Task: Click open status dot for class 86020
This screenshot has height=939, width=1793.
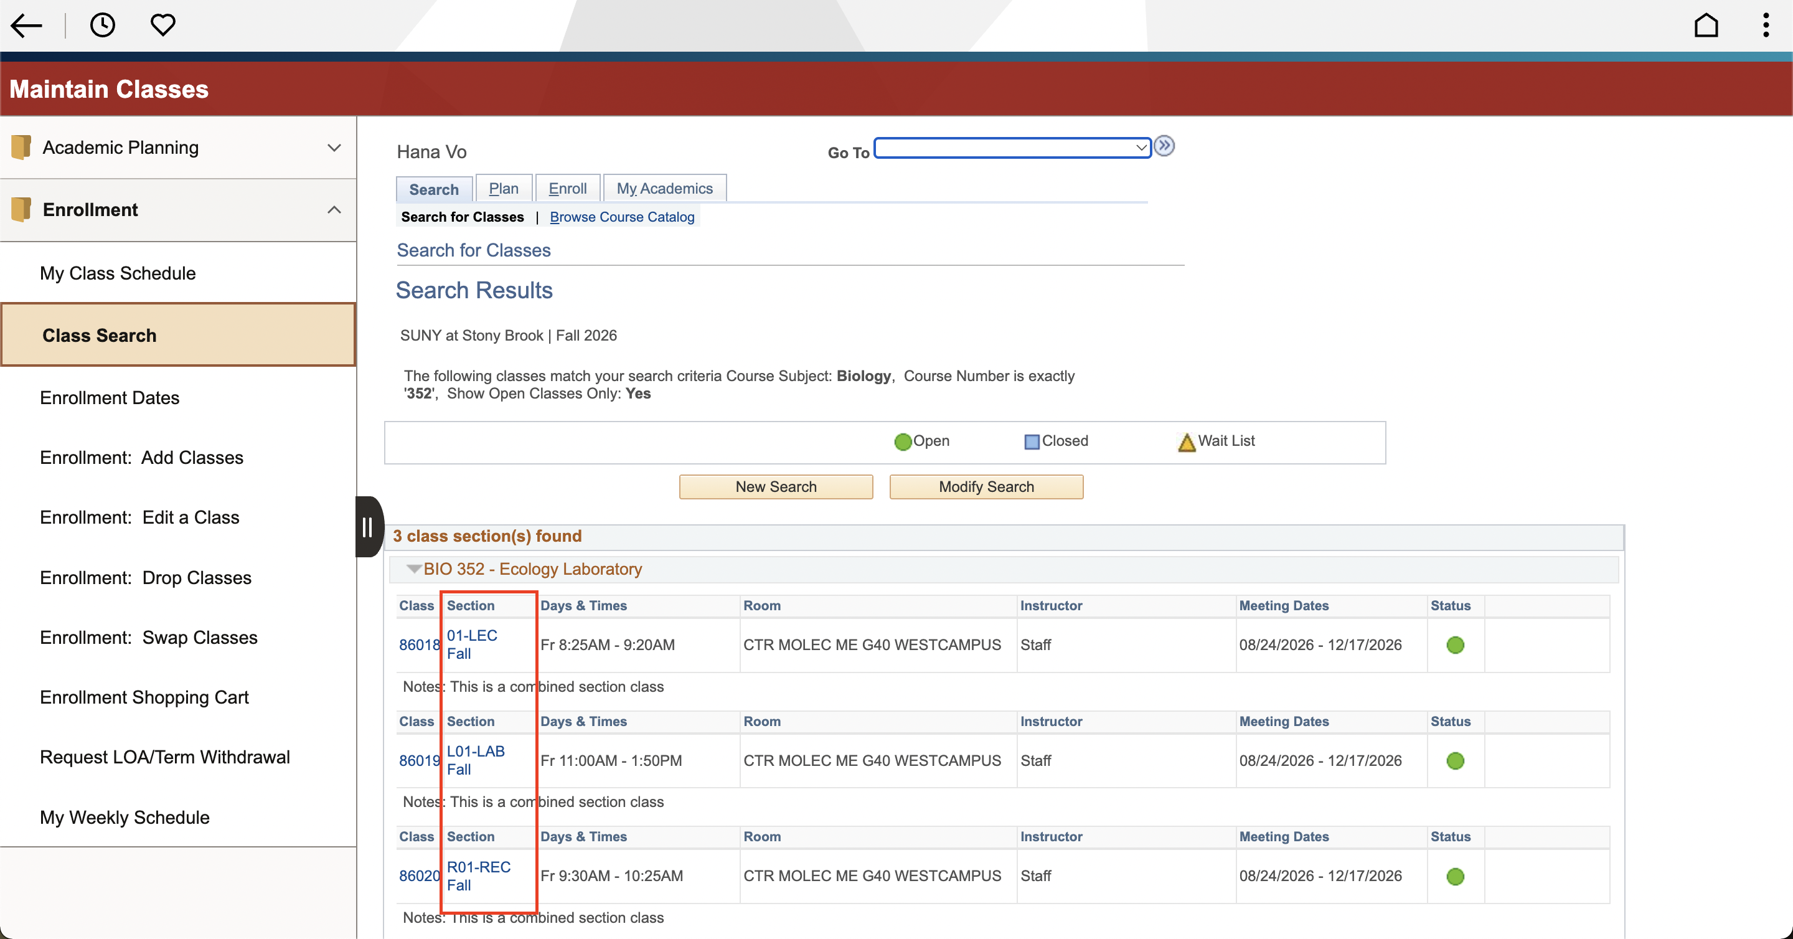Action: point(1456,876)
